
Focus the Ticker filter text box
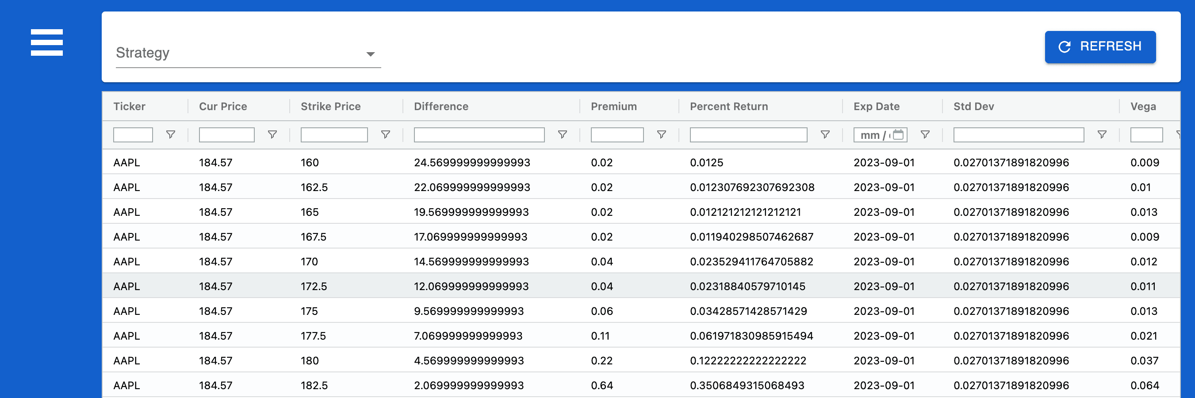[x=133, y=134]
